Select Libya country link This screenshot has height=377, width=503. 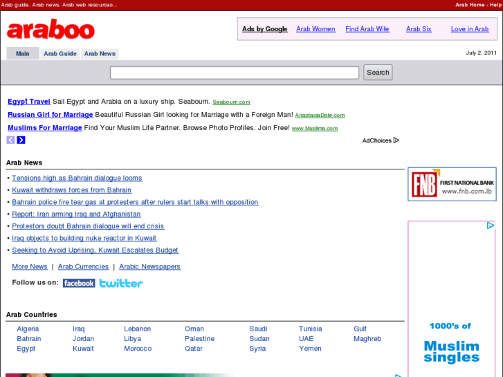coord(132,338)
